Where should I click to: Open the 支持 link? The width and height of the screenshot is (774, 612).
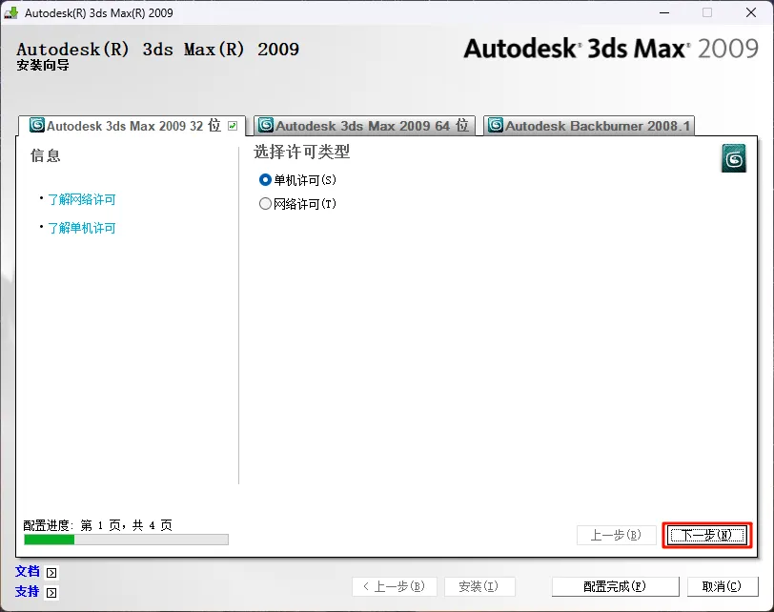point(27,591)
